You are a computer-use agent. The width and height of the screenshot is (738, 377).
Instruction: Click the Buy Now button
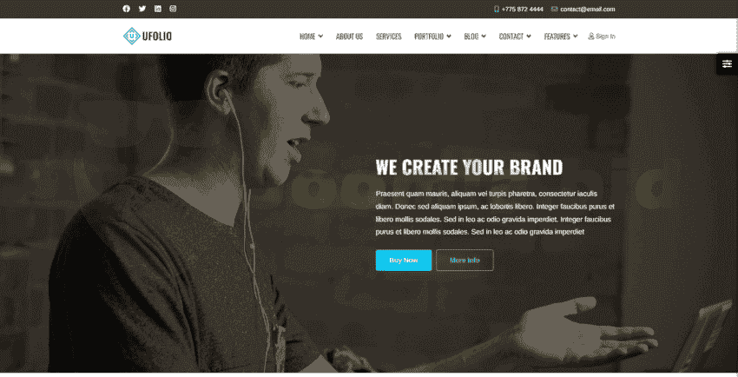pyautogui.click(x=404, y=261)
